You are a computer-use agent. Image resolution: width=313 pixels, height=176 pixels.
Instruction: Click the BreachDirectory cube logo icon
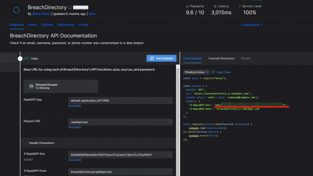pos(16,9)
